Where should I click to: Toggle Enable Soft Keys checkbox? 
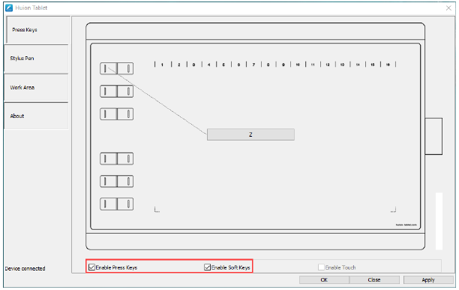[x=207, y=267]
